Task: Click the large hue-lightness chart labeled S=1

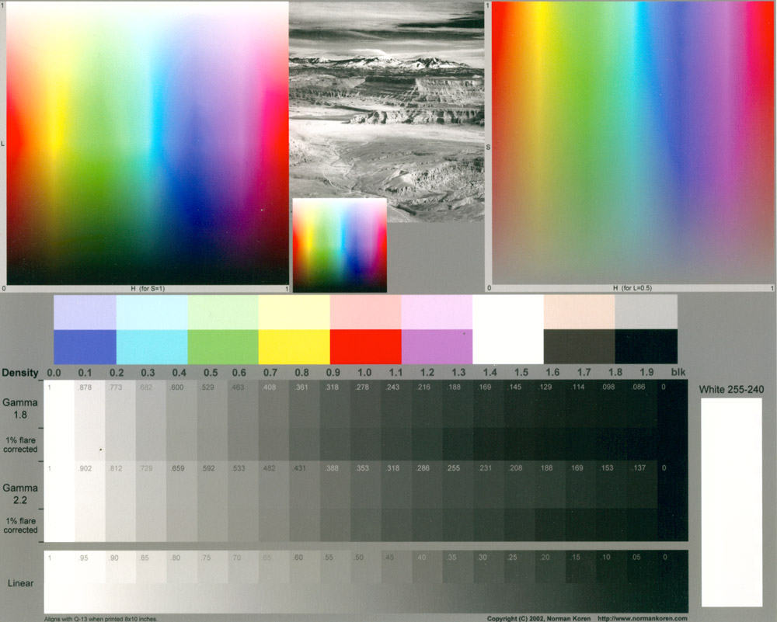Action: point(148,143)
